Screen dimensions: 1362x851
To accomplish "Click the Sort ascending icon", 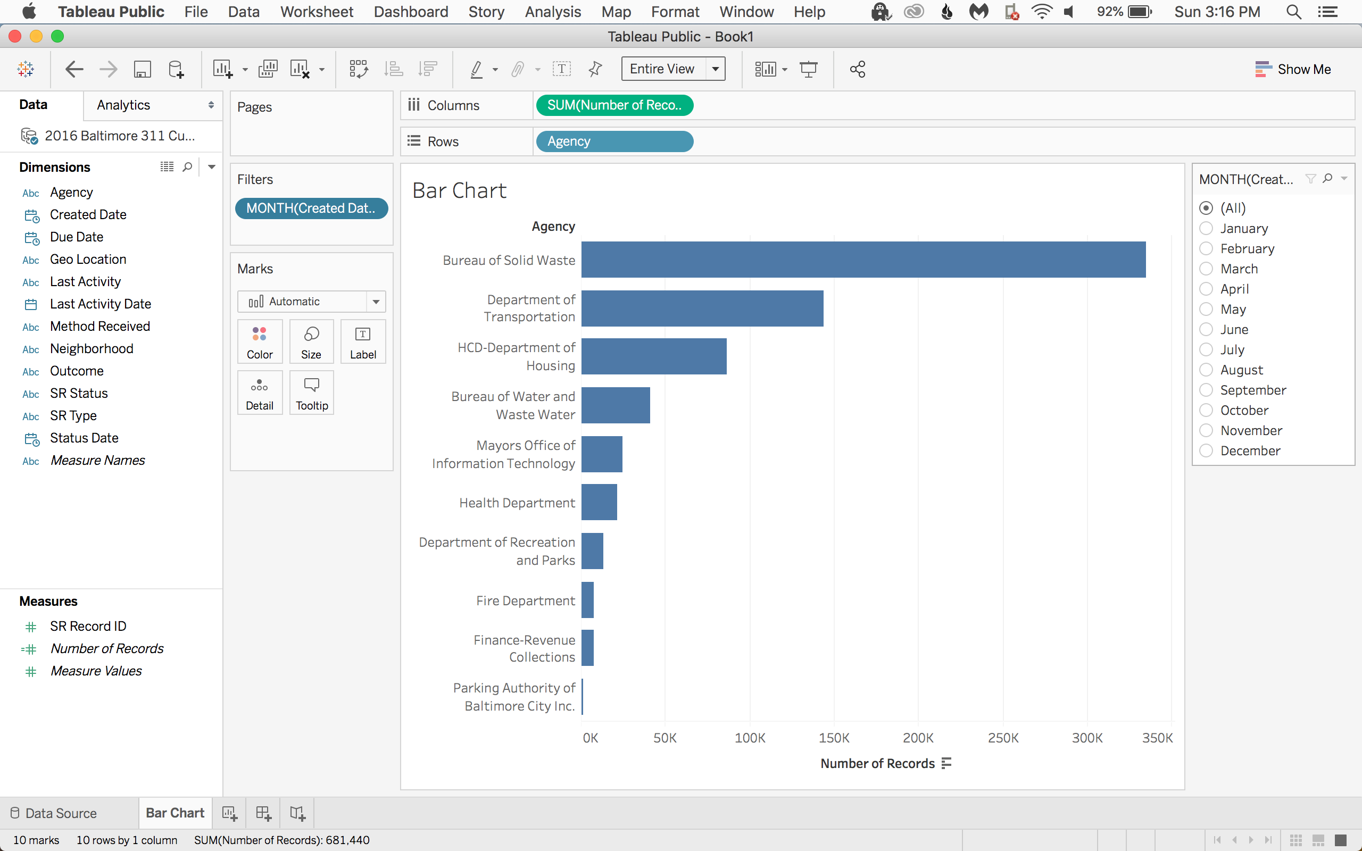I will coord(393,69).
